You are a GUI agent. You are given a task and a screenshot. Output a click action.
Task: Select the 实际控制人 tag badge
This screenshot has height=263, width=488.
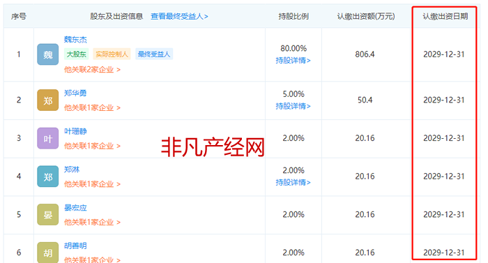coord(112,54)
